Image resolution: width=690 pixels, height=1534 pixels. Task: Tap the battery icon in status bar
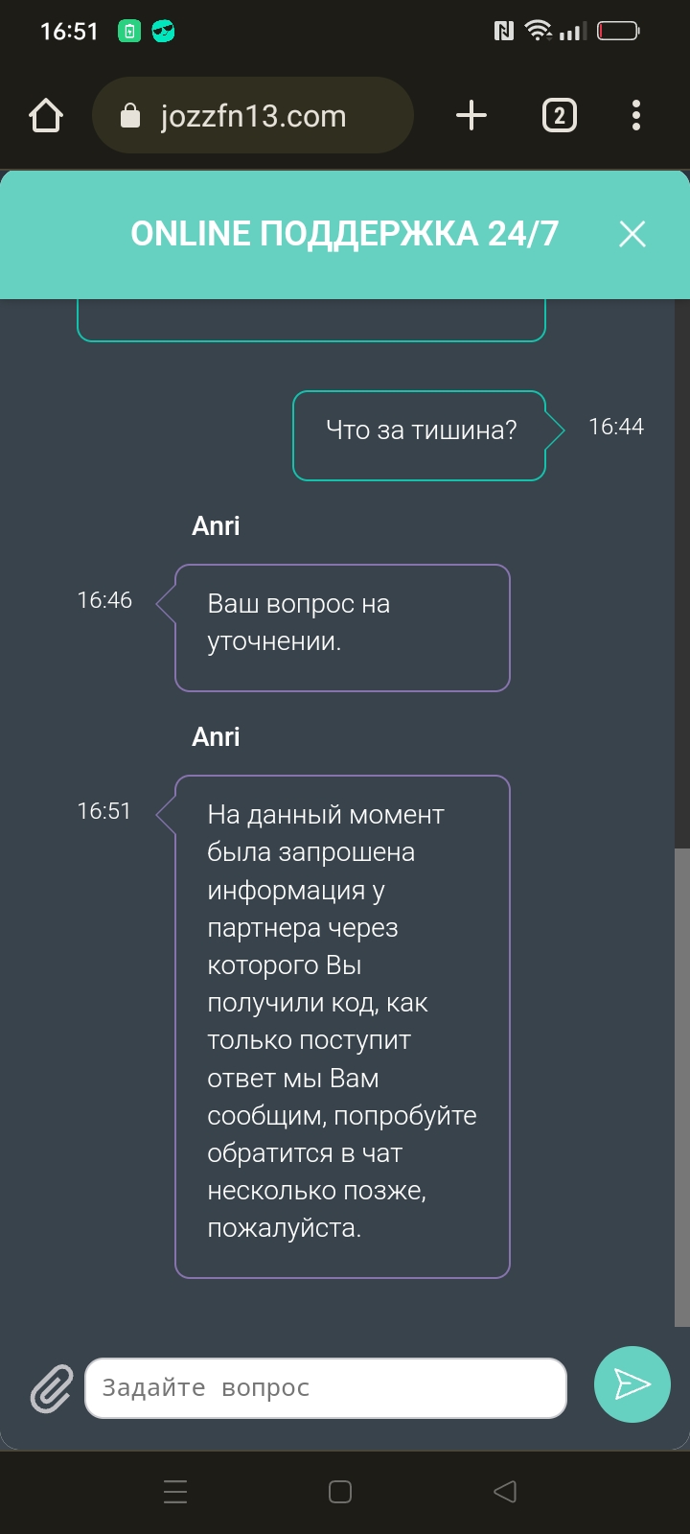click(x=618, y=32)
